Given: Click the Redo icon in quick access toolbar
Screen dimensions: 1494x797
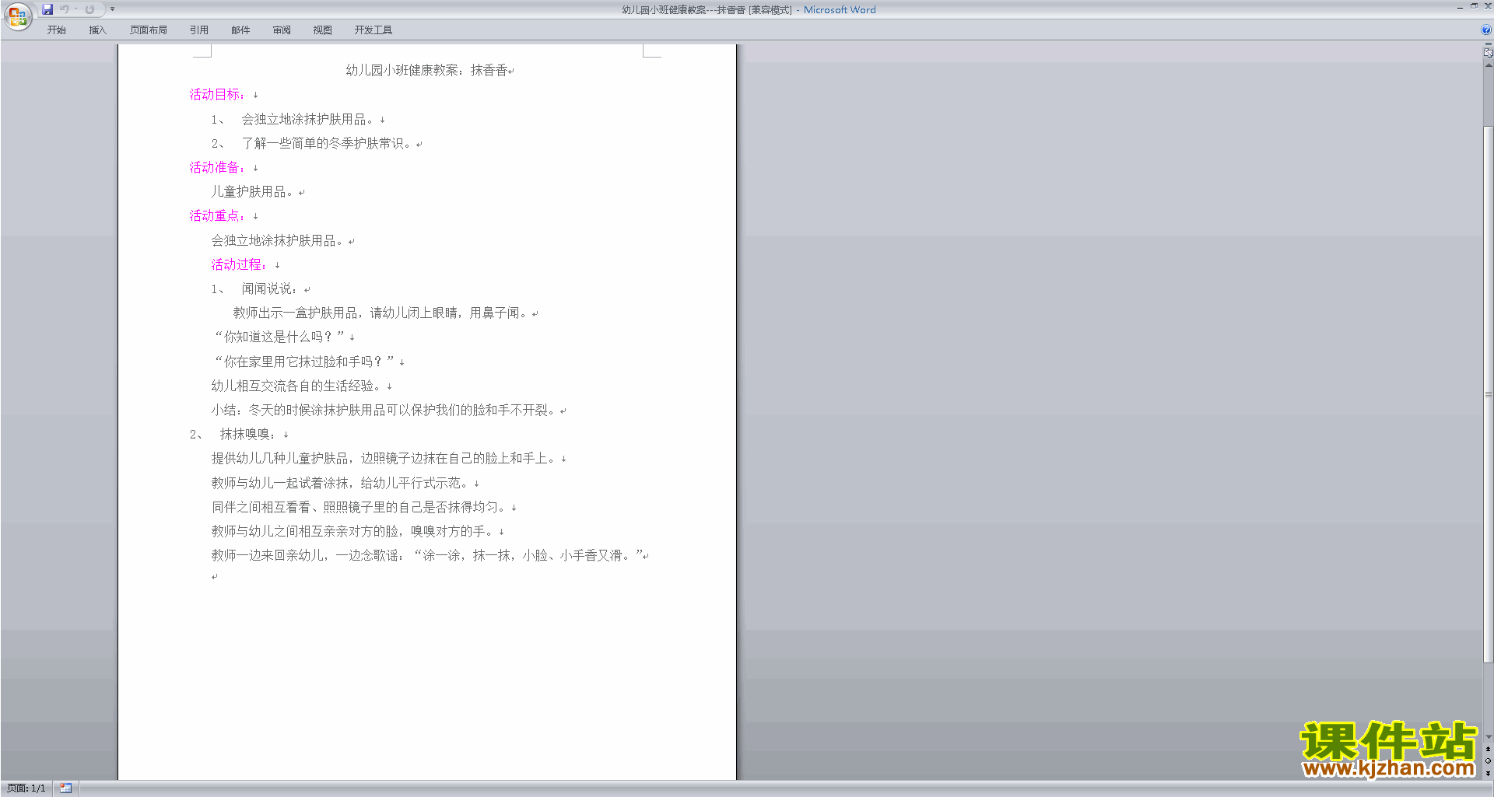Looking at the screenshot, I should pyautogui.click(x=89, y=9).
